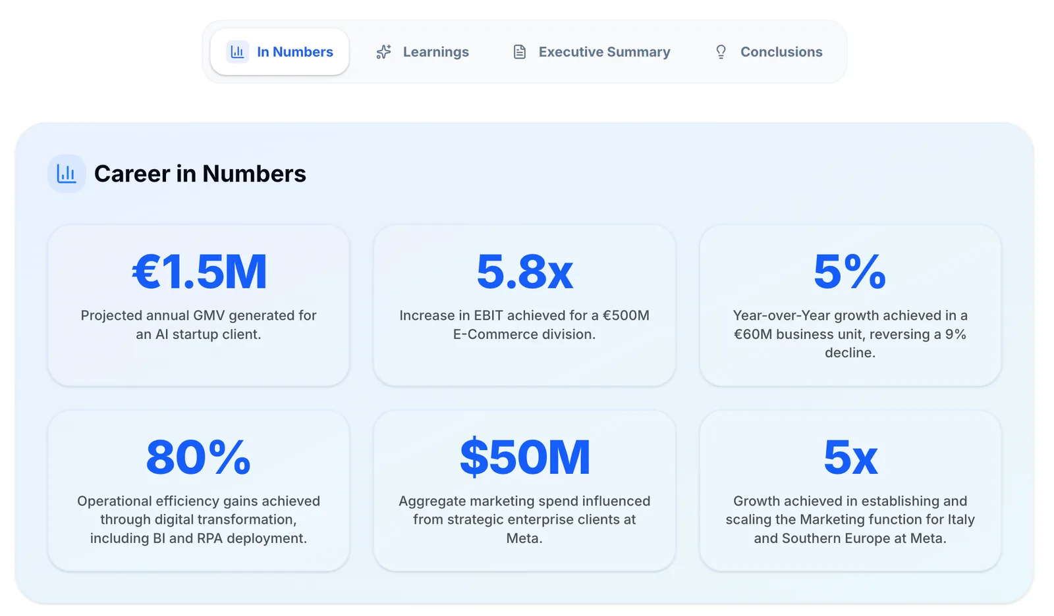Click the chart icon next to the Career in Numbers heading
The width and height of the screenshot is (1054, 616).
pos(67,174)
